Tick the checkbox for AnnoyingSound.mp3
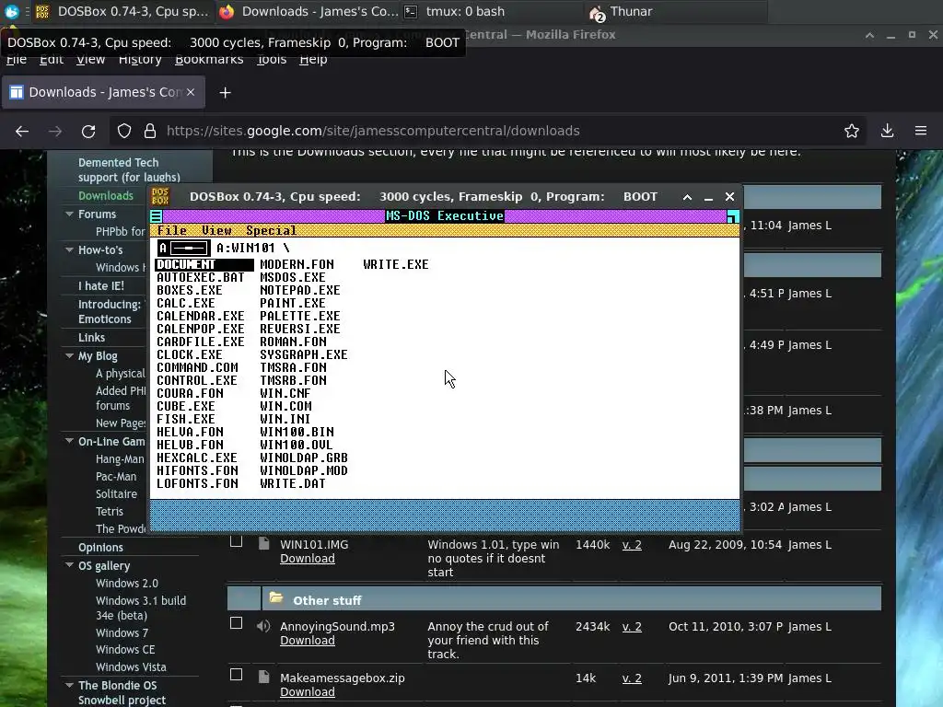Image resolution: width=943 pixels, height=707 pixels. pyautogui.click(x=237, y=623)
